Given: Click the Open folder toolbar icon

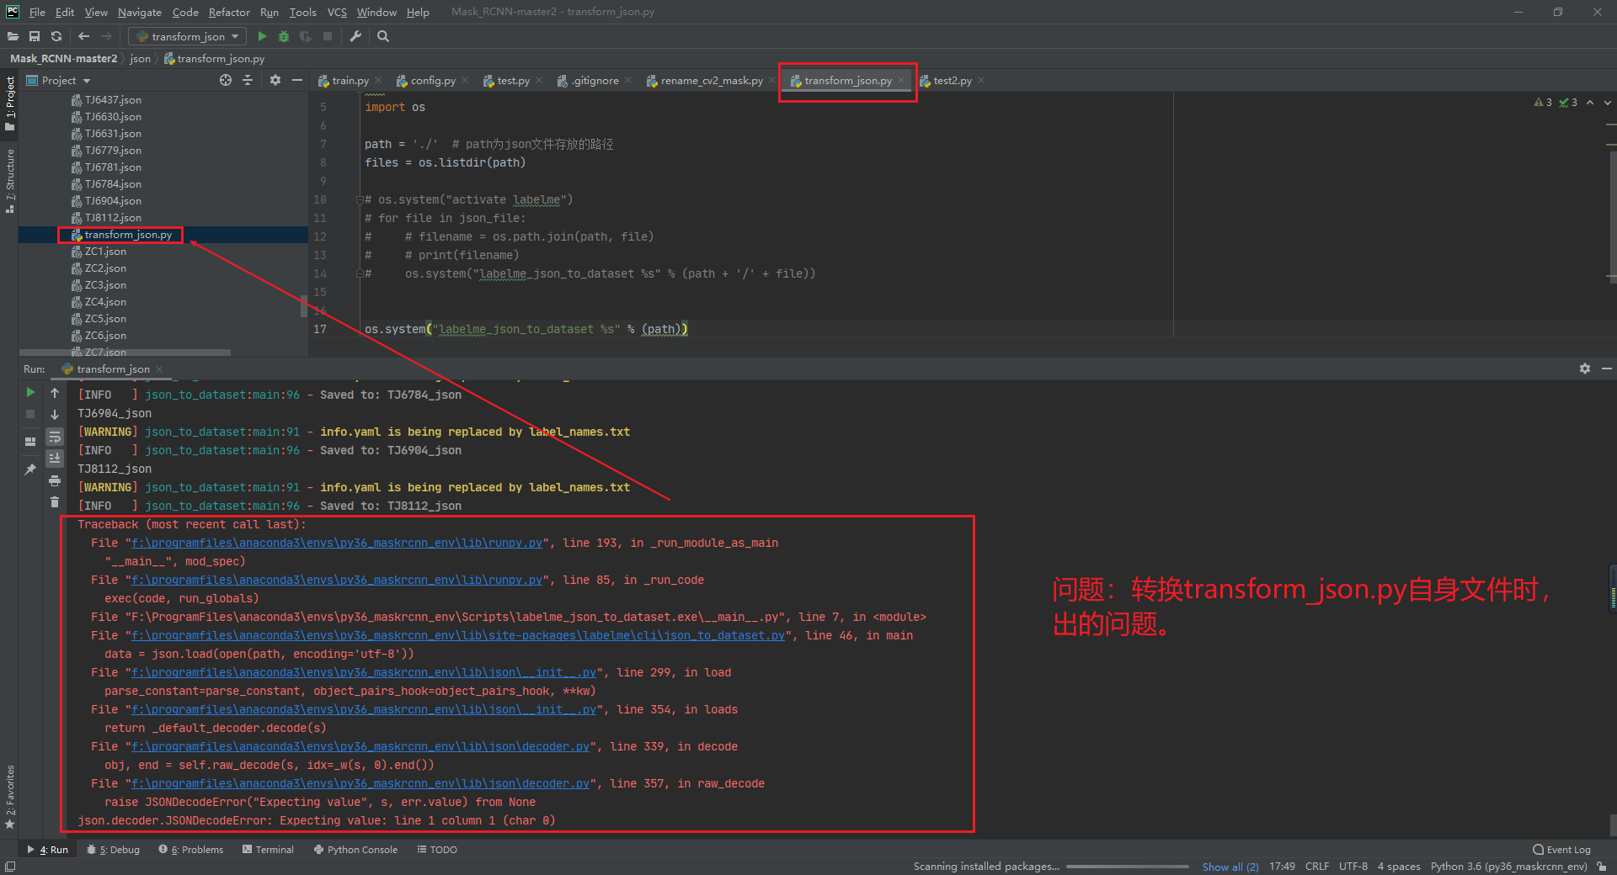Looking at the screenshot, I should coord(13,36).
